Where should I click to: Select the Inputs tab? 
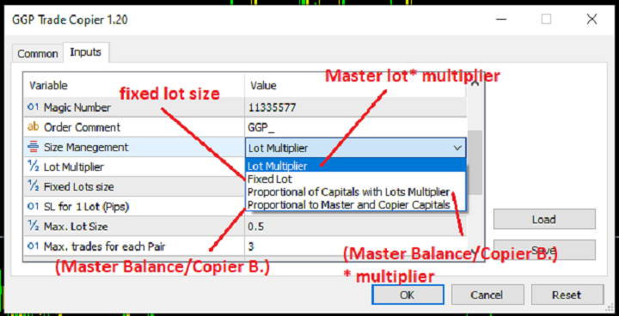click(x=86, y=52)
